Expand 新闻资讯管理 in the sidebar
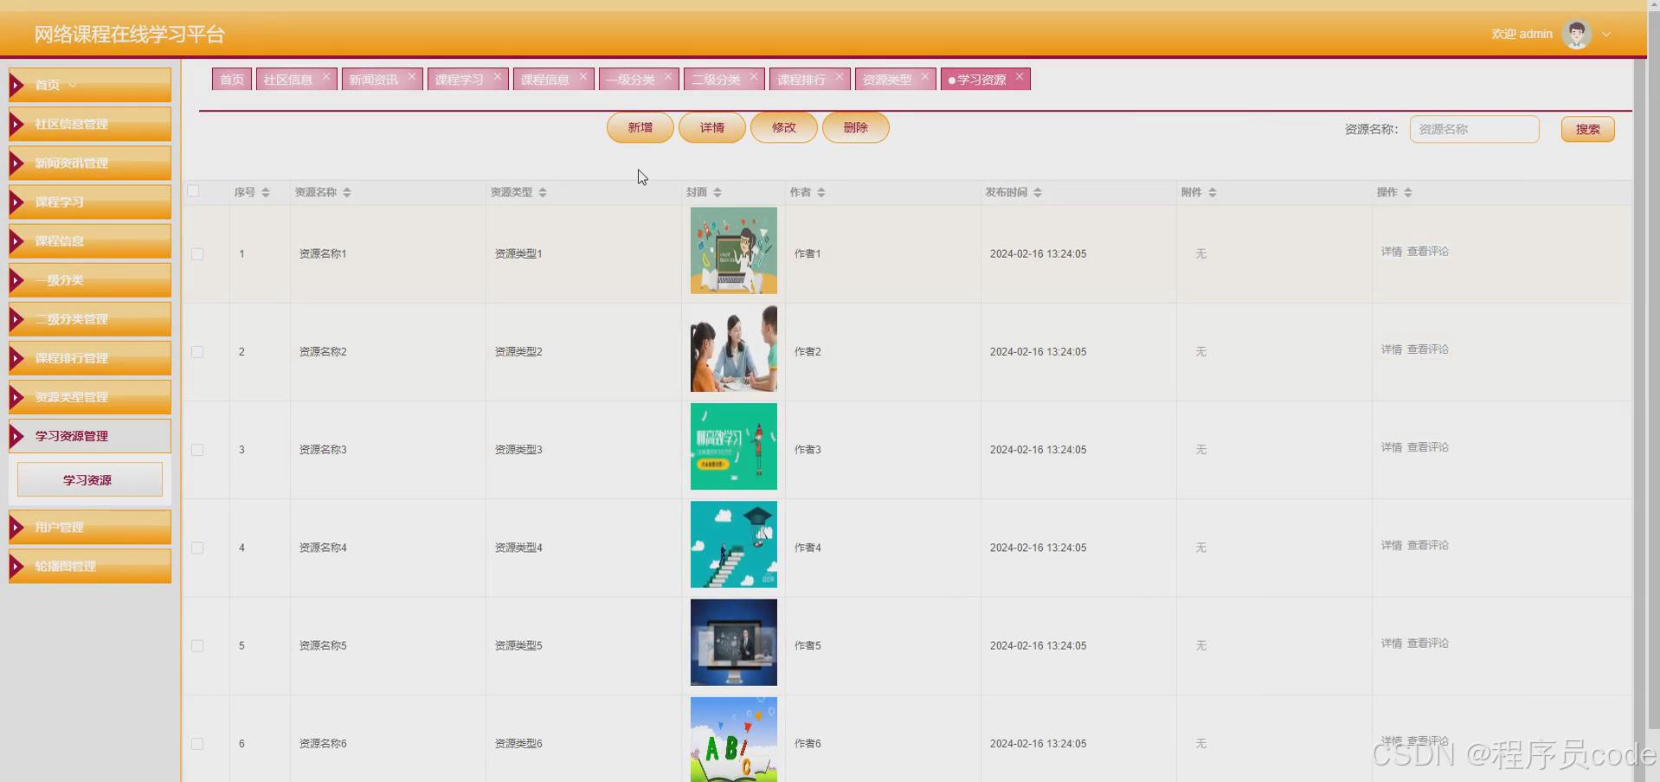The height and width of the screenshot is (782, 1660). pyautogui.click(x=90, y=163)
